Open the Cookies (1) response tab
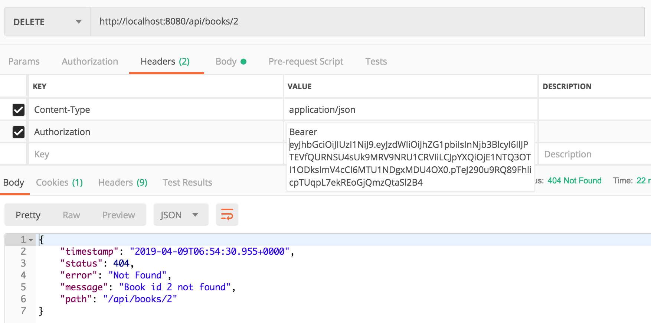 coord(59,182)
